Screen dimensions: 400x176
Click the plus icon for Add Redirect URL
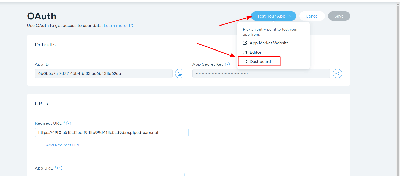[x=41, y=145]
